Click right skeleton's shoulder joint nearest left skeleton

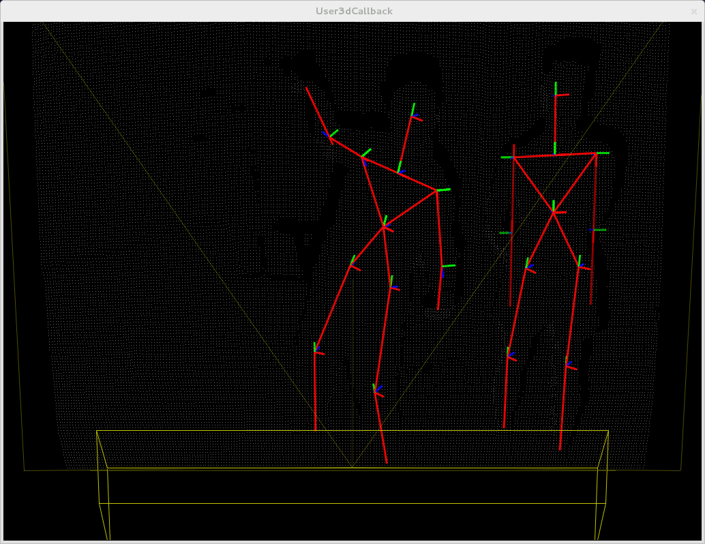[513, 157]
